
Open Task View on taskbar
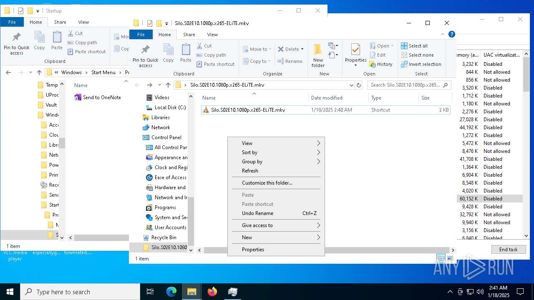tap(151, 292)
